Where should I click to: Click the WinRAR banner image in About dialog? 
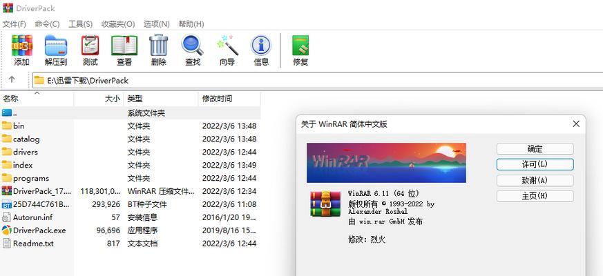point(386,163)
